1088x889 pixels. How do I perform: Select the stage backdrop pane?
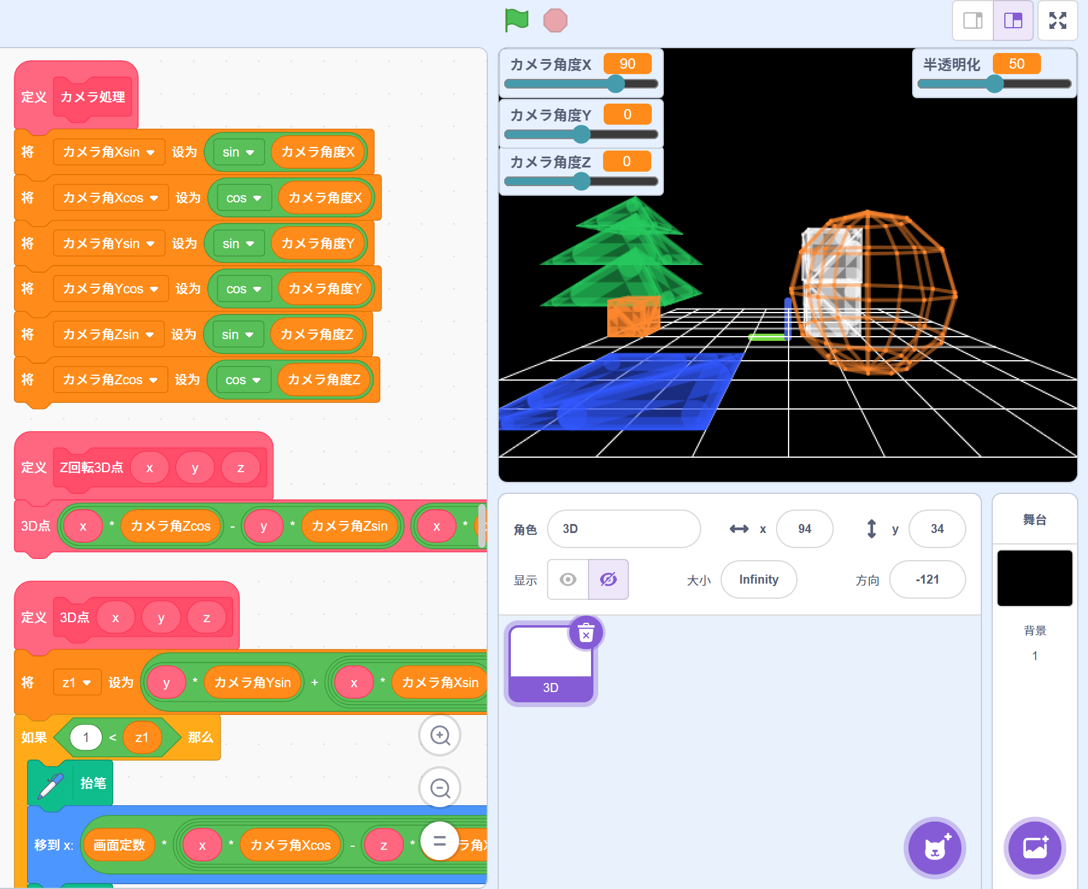tap(1034, 578)
